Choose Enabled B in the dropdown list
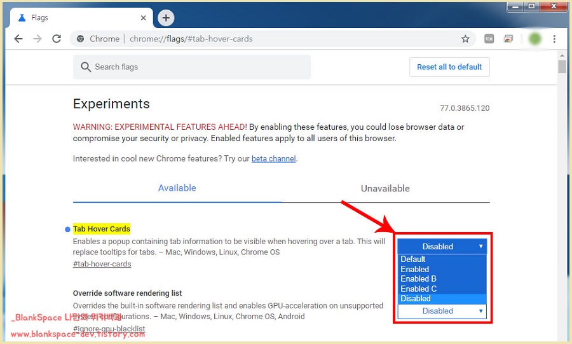The width and height of the screenshot is (572, 344). click(x=442, y=279)
